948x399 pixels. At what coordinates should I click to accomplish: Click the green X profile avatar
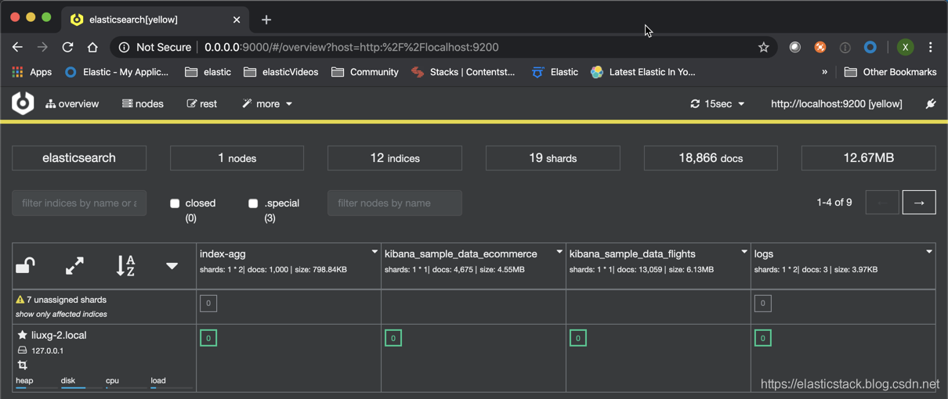905,47
